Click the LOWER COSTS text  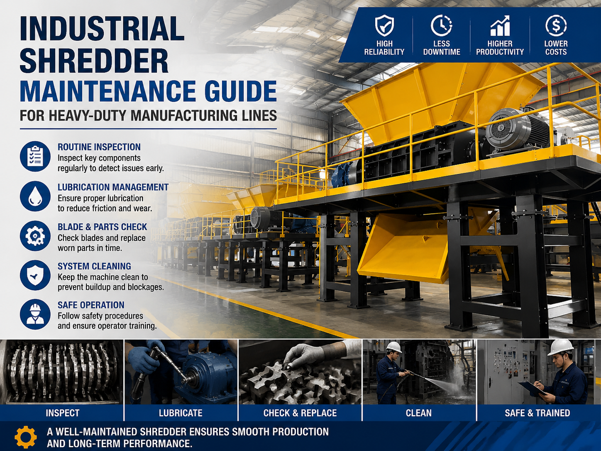(x=556, y=48)
